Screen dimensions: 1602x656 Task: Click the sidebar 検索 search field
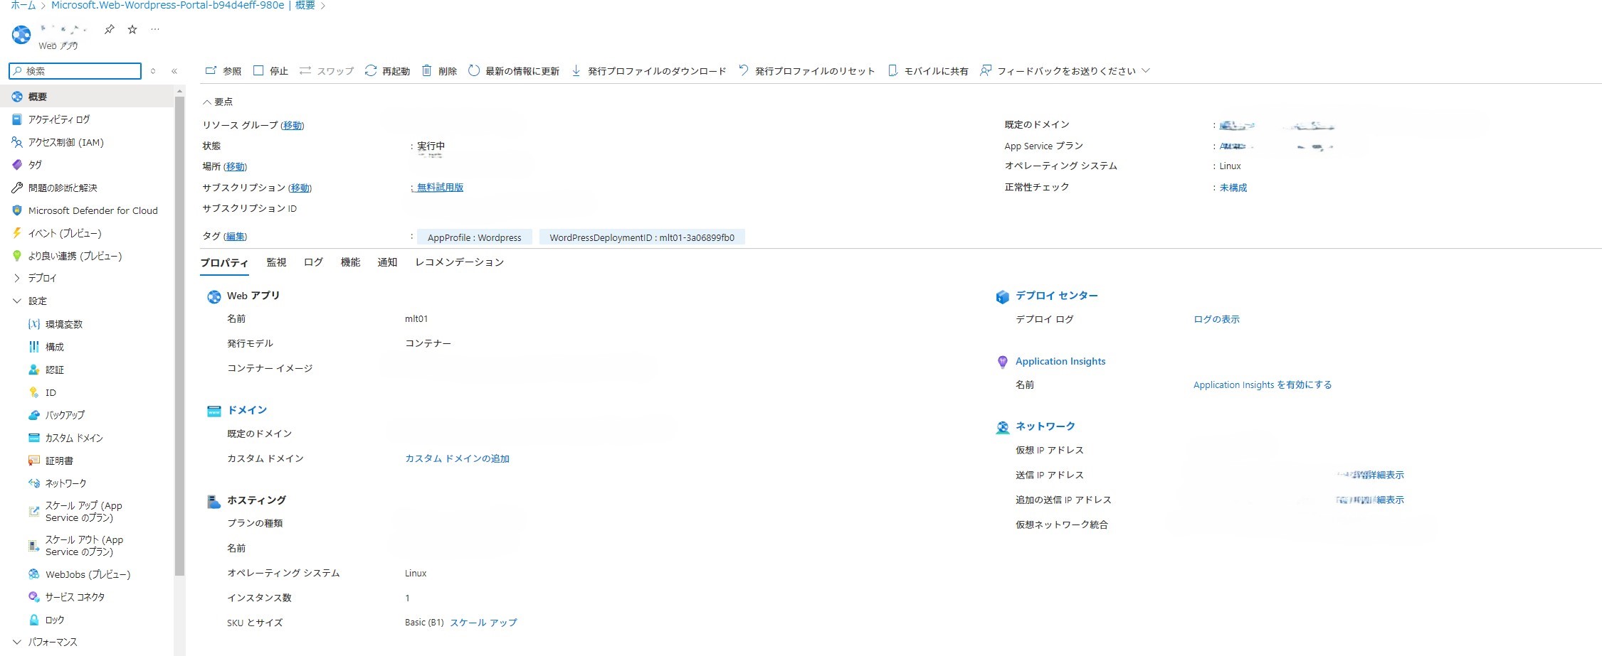[x=75, y=71]
